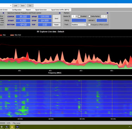
Task: Open the preset combo box arrow beside Load
Action: 11,6
